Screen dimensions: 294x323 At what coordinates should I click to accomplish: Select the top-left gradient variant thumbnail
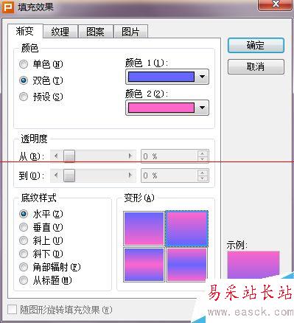pos(144,229)
